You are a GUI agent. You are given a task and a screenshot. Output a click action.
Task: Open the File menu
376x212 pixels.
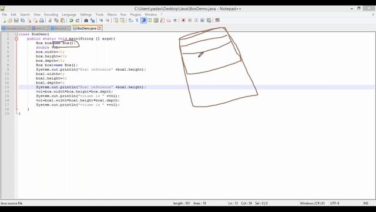click(x=4, y=14)
